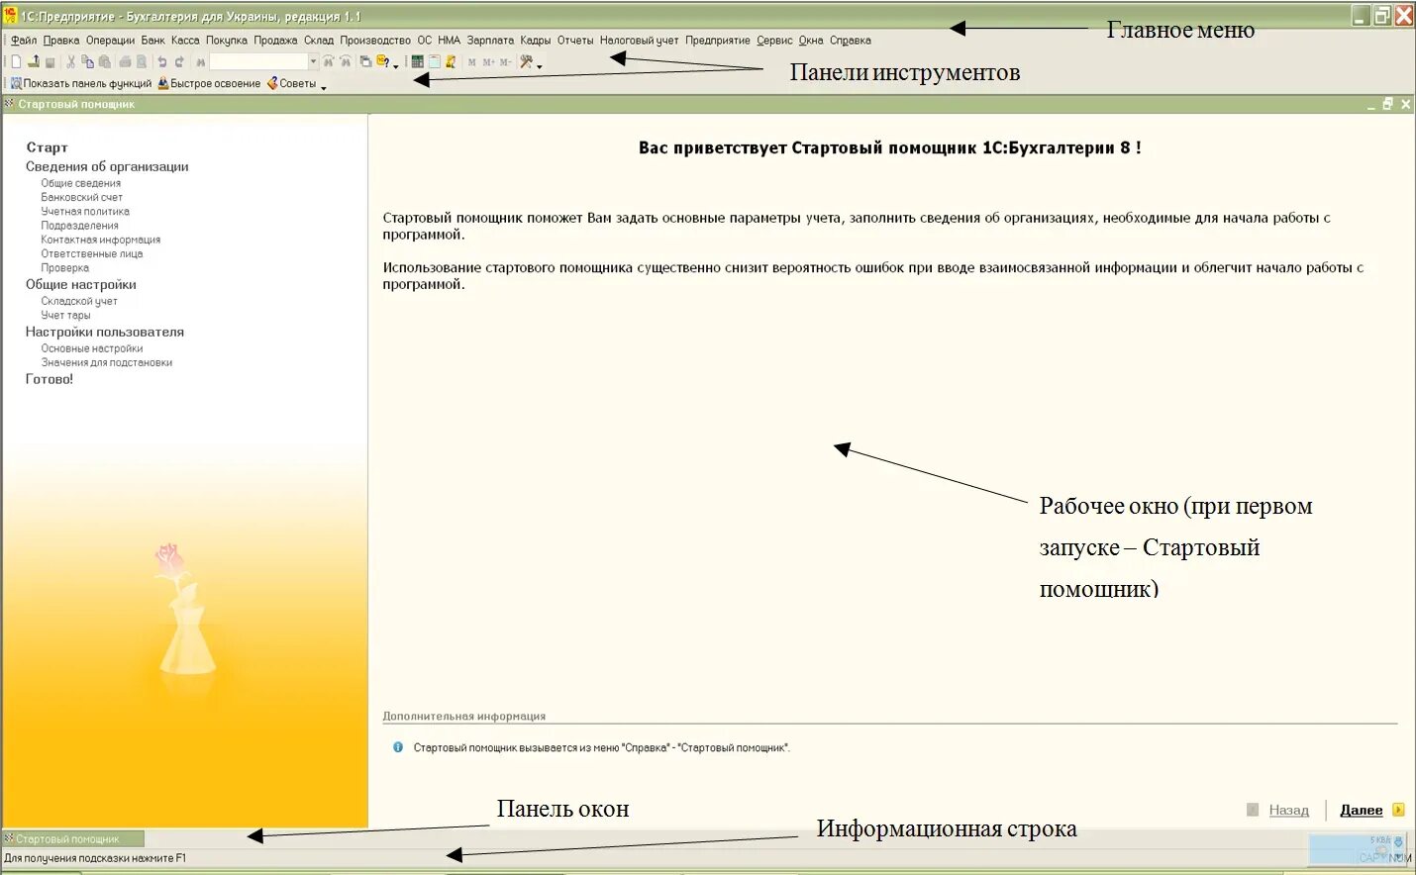Click the Redo arrow icon
This screenshot has width=1416, height=875.
pyautogui.click(x=179, y=62)
